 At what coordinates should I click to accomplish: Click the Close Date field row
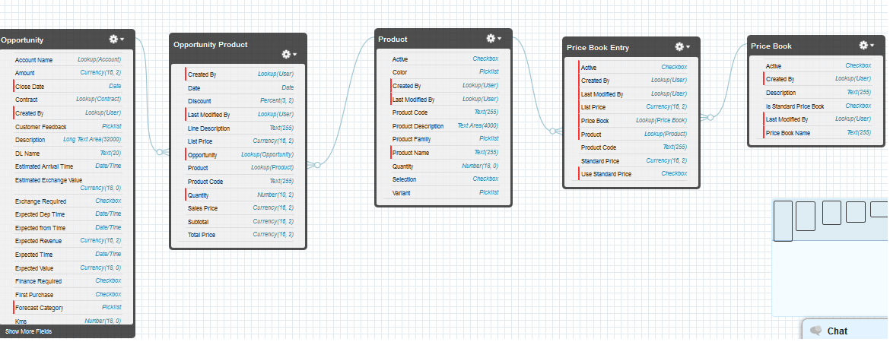pos(68,86)
